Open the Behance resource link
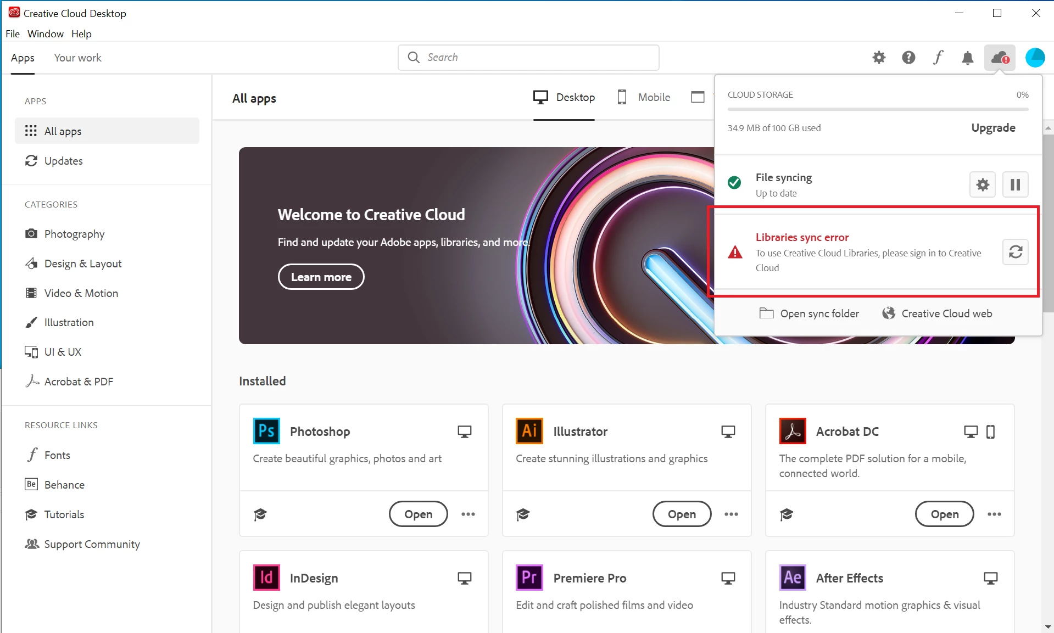Image resolution: width=1054 pixels, height=633 pixels. click(107, 485)
